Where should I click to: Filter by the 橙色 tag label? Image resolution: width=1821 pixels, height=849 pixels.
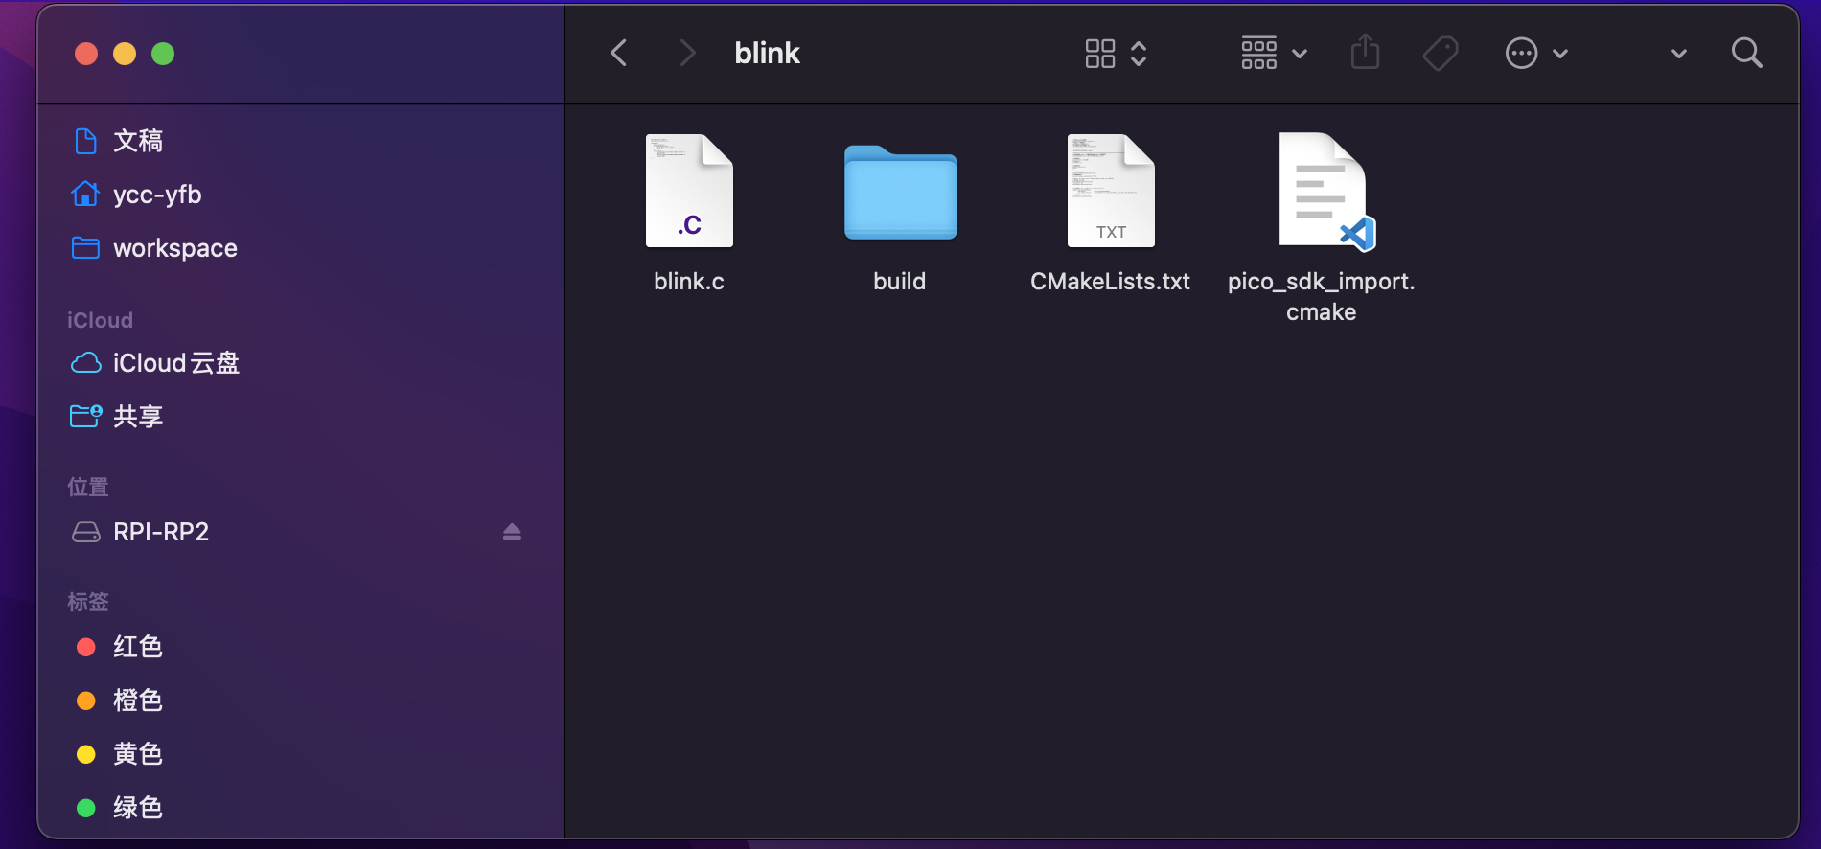[x=138, y=700]
